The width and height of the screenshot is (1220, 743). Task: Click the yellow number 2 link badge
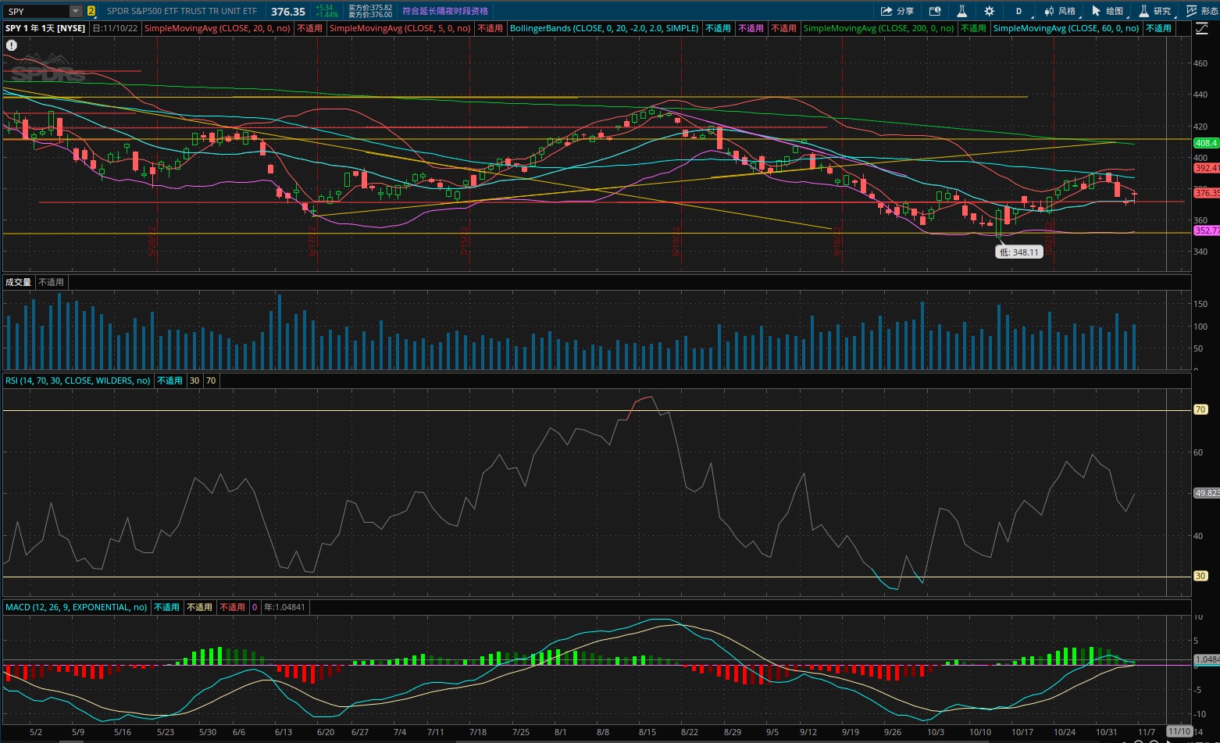[x=91, y=11]
